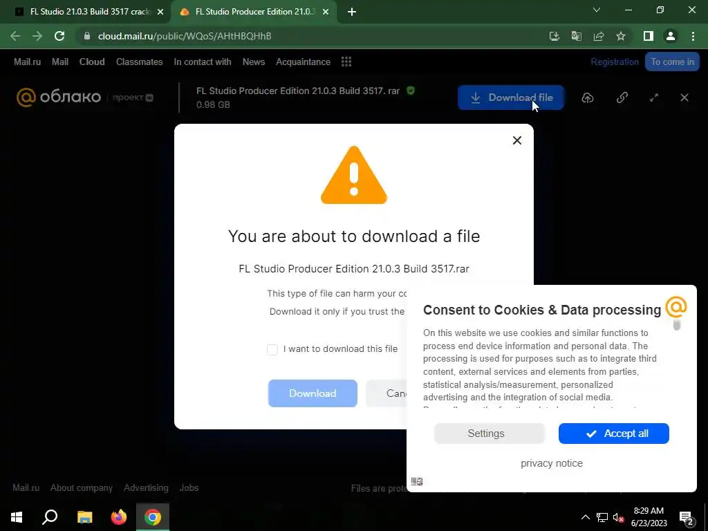
Task: Open the Advertising footer link
Action: point(146,488)
